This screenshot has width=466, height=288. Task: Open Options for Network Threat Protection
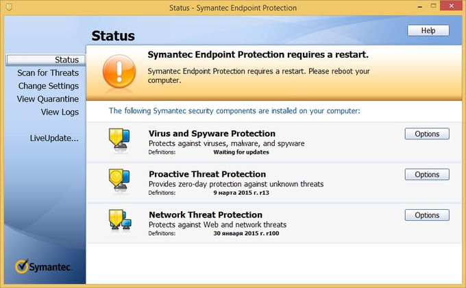click(427, 215)
